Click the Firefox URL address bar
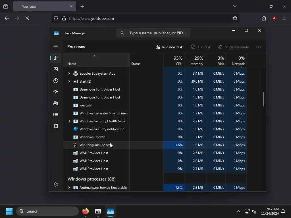The image size is (291, 218). point(145,18)
